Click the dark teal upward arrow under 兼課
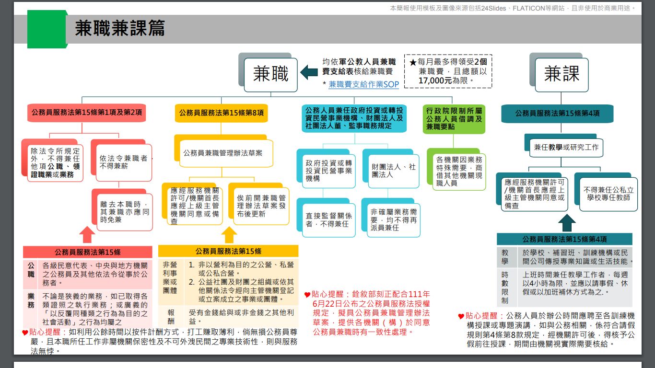 click(567, 223)
